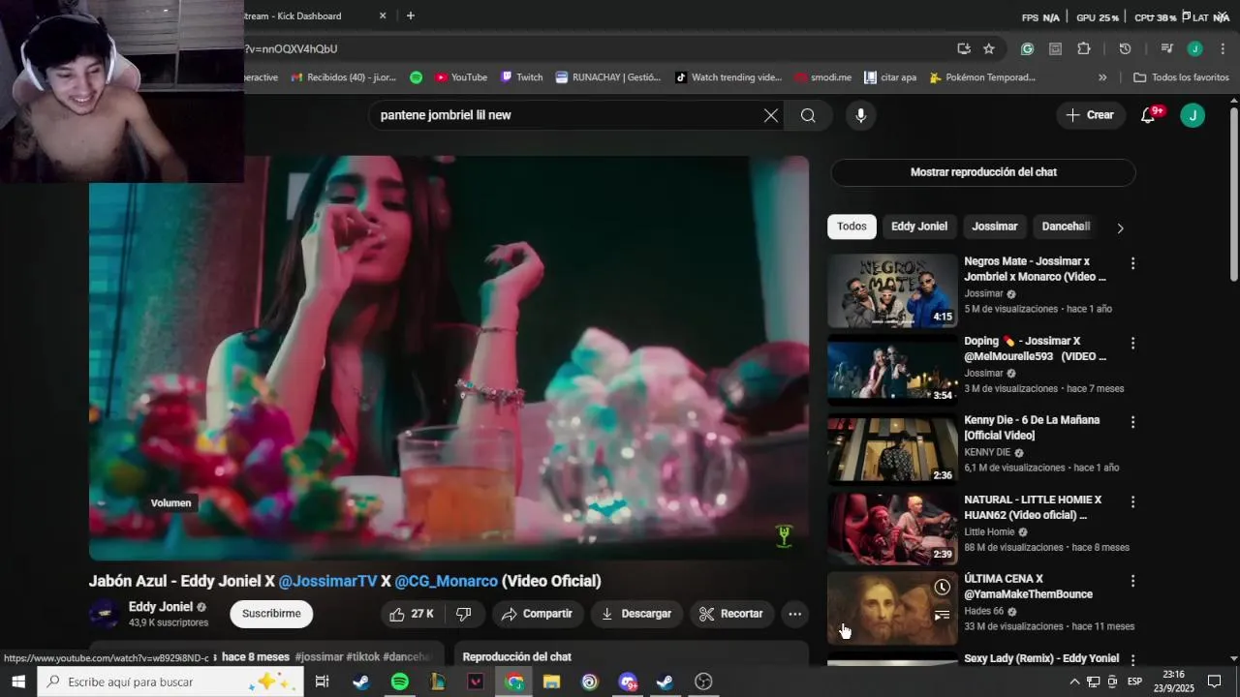Image resolution: width=1240 pixels, height=697 pixels.
Task: Open options for Negros Mate video
Action: pos(1132,263)
